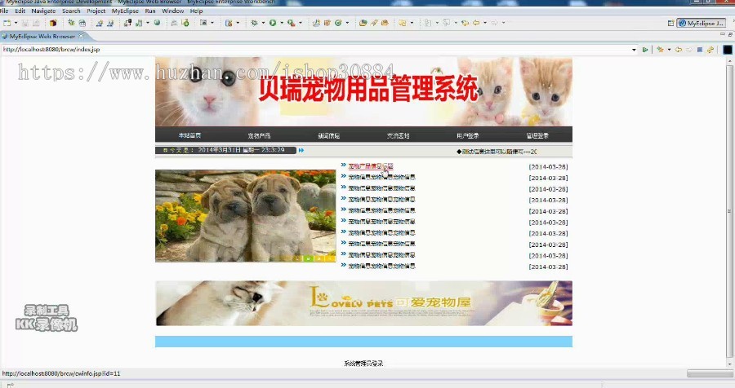Click the black square icon right of Refresh
Viewport: 735px width, 388px height.
728,50
